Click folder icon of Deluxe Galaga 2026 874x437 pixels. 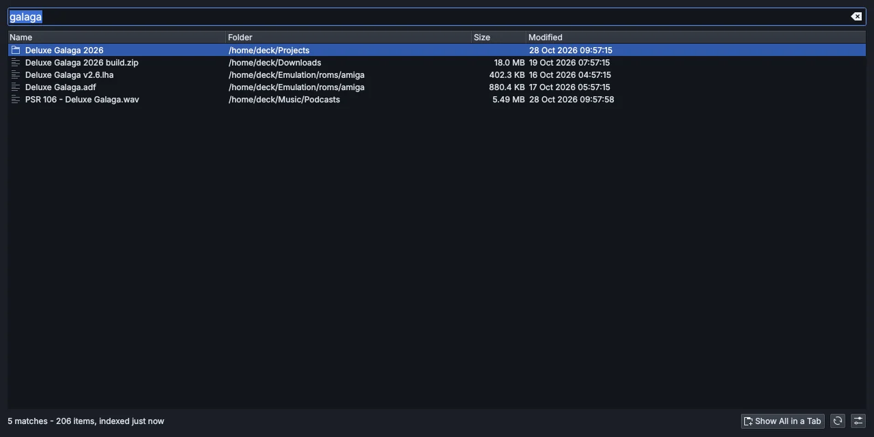pyautogui.click(x=16, y=50)
